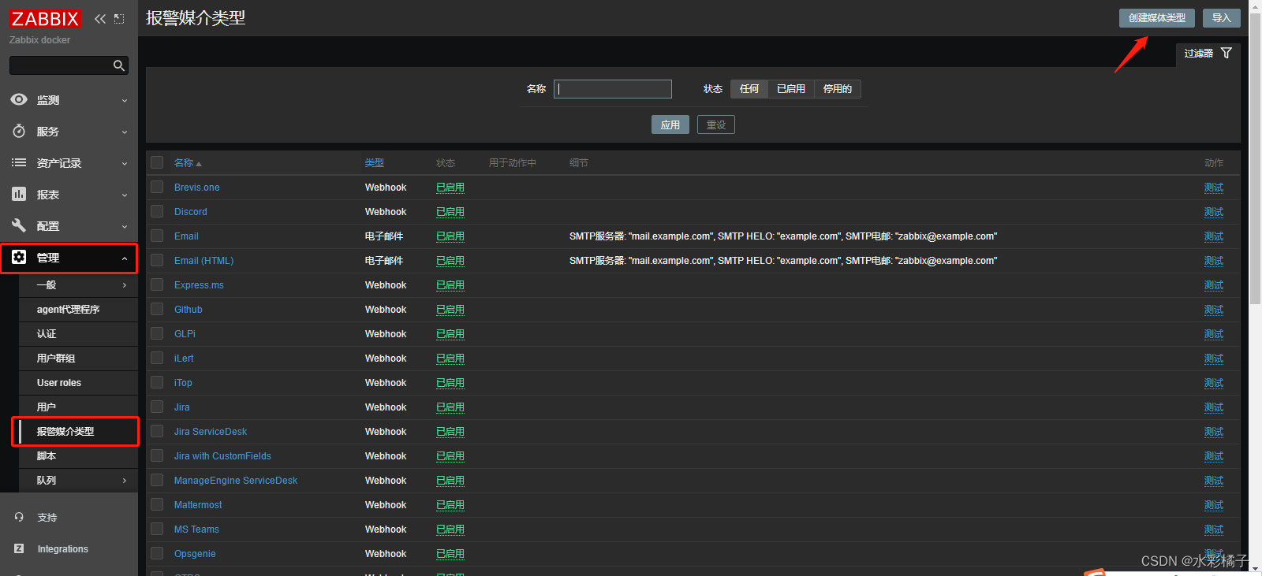Click the 服务 clock icon
This screenshot has height=576, width=1262.
pyautogui.click(x=19, y=132)
